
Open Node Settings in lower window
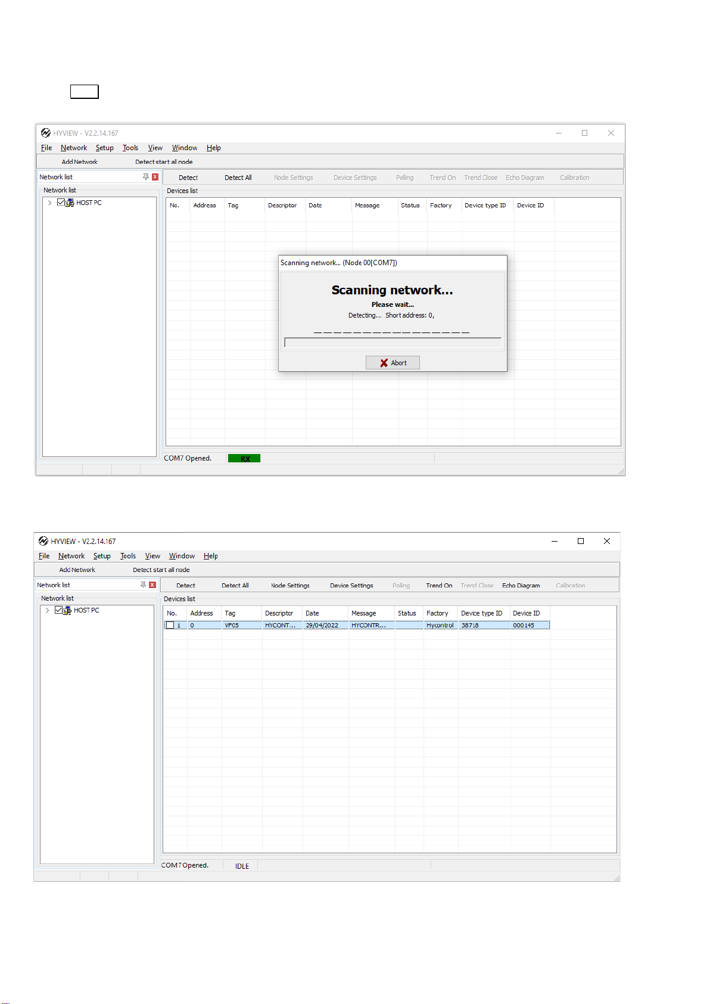tap(290, 586)
